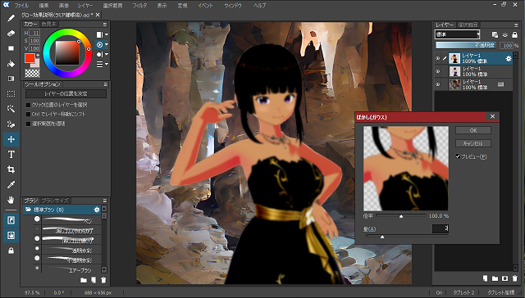Open gear settings of the selected layer
Image resolution: width=525 pixels, height=298 pixels.
click(509, 58)
